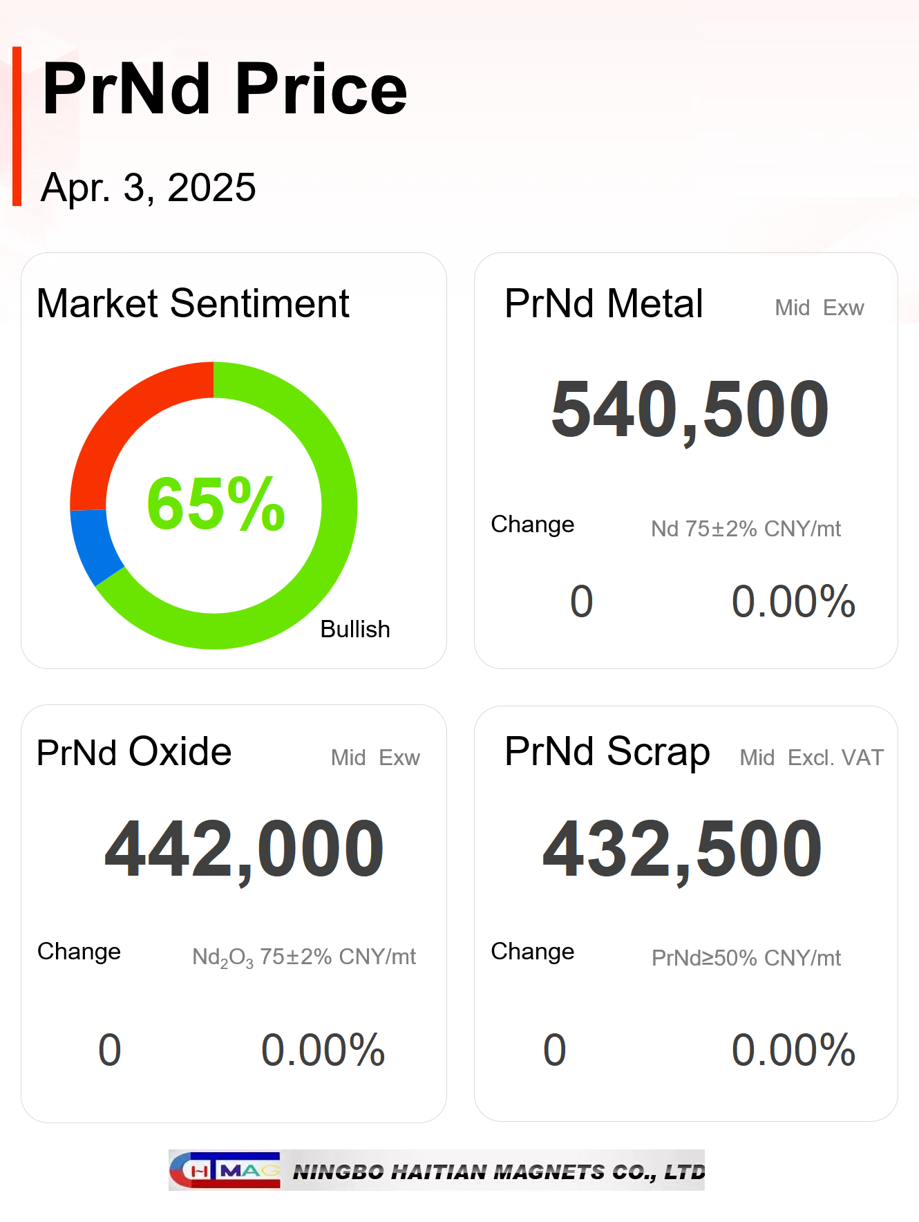Image resolution: width=919 pixels, height=1222 pixels.
Task: Select the 442,000 oxide price
Action: [x=244, y=849]
